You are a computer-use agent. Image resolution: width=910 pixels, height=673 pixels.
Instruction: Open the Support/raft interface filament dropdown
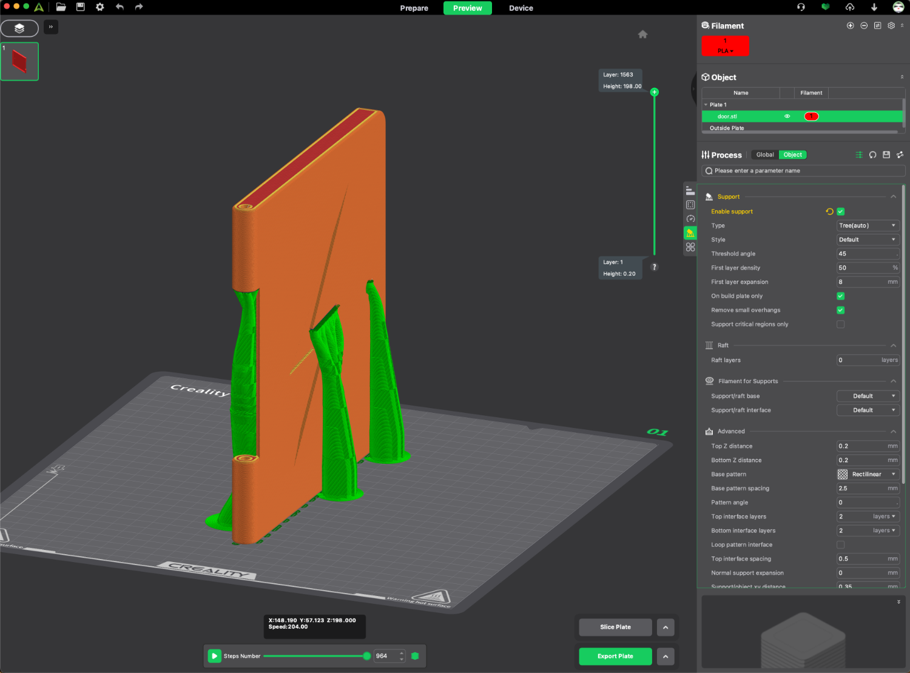(868, 410)
